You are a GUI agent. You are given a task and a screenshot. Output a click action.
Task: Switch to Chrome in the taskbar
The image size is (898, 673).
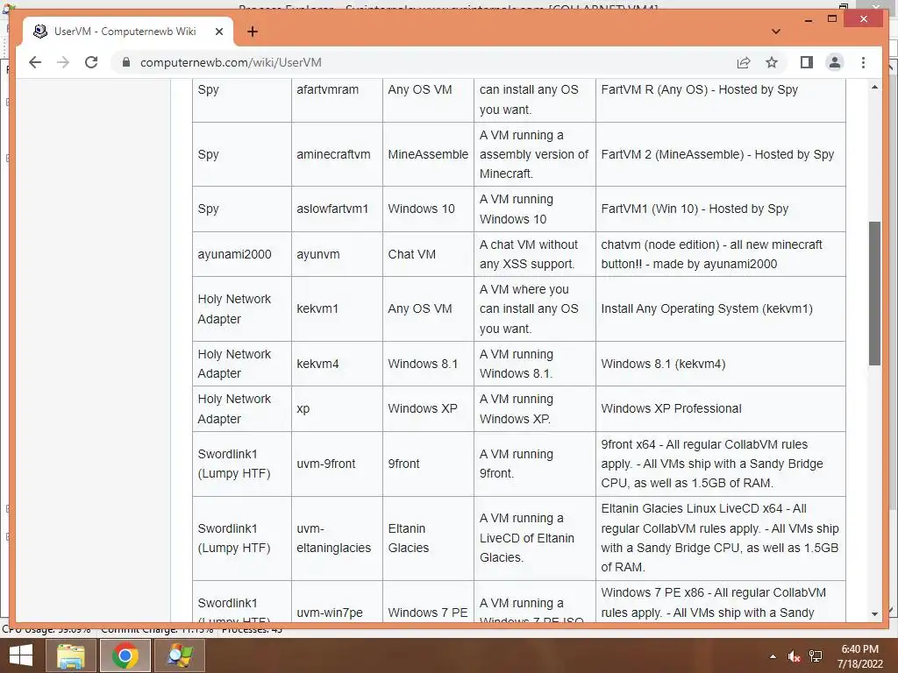(x=125, y=655)
